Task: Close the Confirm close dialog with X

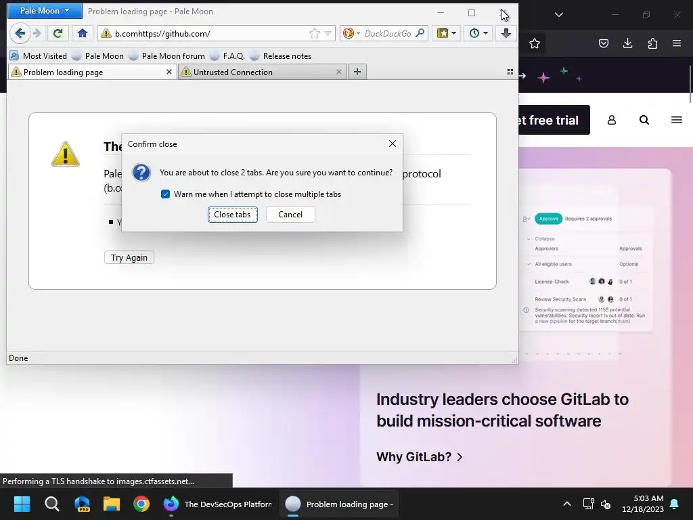Action: pyautogui.click(x=392, y=144)
